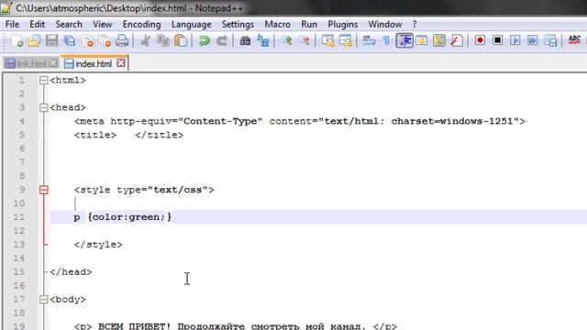Print the document with printer icon
587x330 pixels.
pyautogui.click(x=122, y=40)
